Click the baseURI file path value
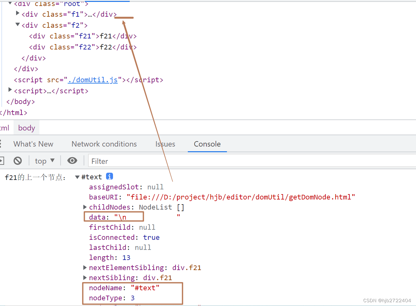Screen dimensions: 416x306 pyautogui.click(x=241, y=197)
